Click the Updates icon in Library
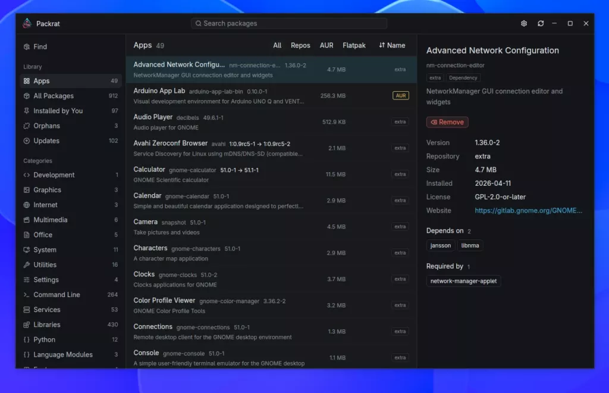609x393 pixels. (x=26, y=141)
